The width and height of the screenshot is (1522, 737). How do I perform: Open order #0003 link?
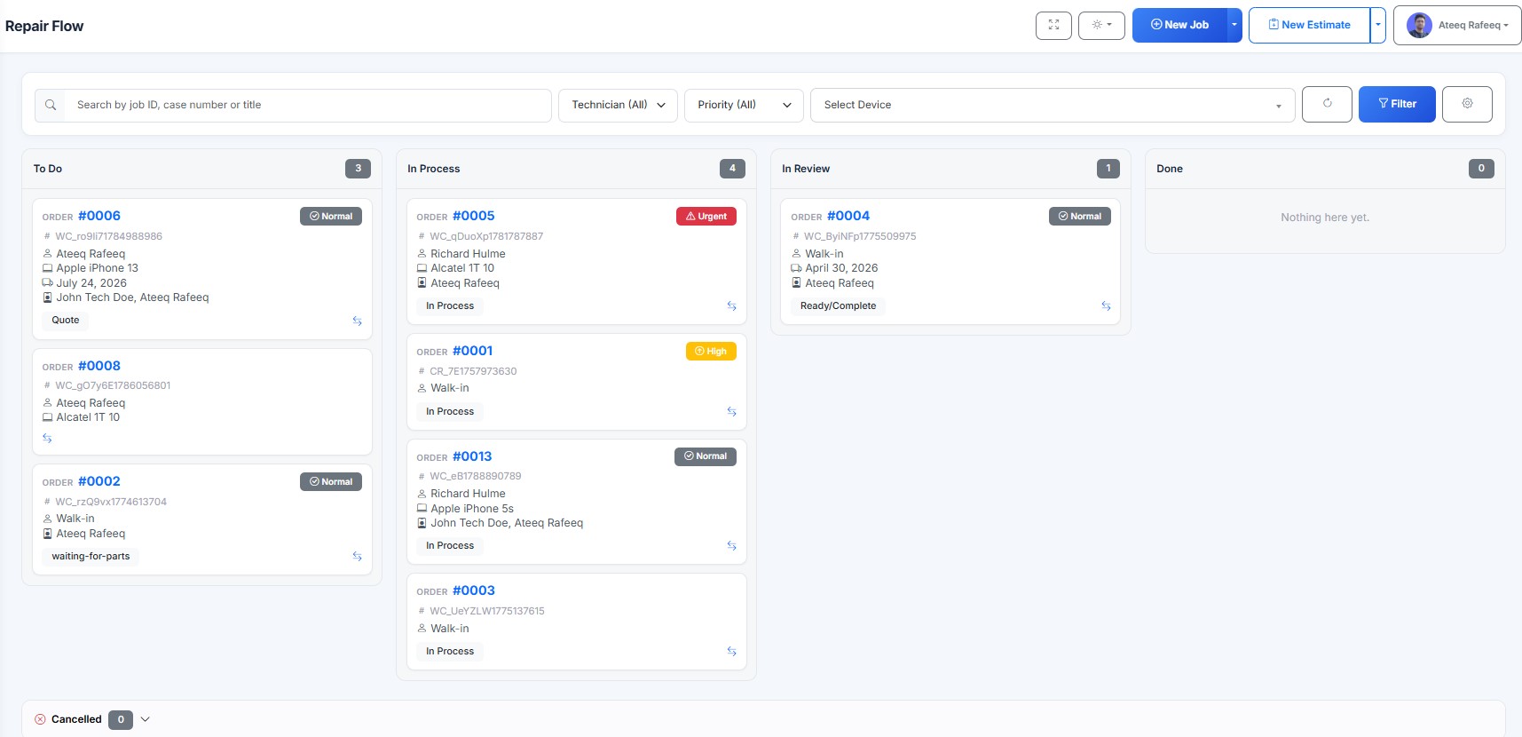(474, 590)
